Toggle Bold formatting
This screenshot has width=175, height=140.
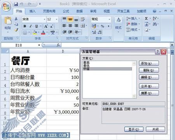[25, 26]
